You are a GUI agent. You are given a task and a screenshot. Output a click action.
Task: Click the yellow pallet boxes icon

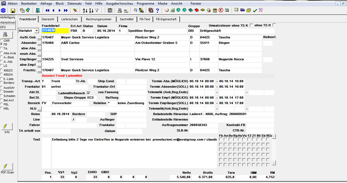pyautogui.click(x=249, y=10)
